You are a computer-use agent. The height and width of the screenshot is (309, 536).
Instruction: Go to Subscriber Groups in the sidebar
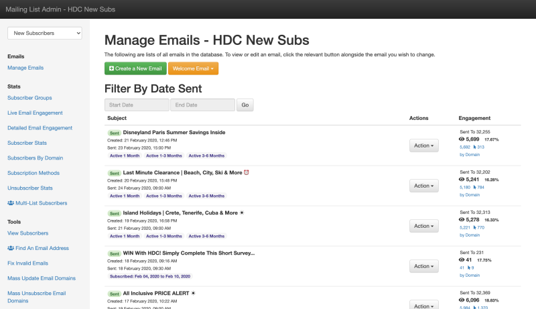click(x=29, y=98)
